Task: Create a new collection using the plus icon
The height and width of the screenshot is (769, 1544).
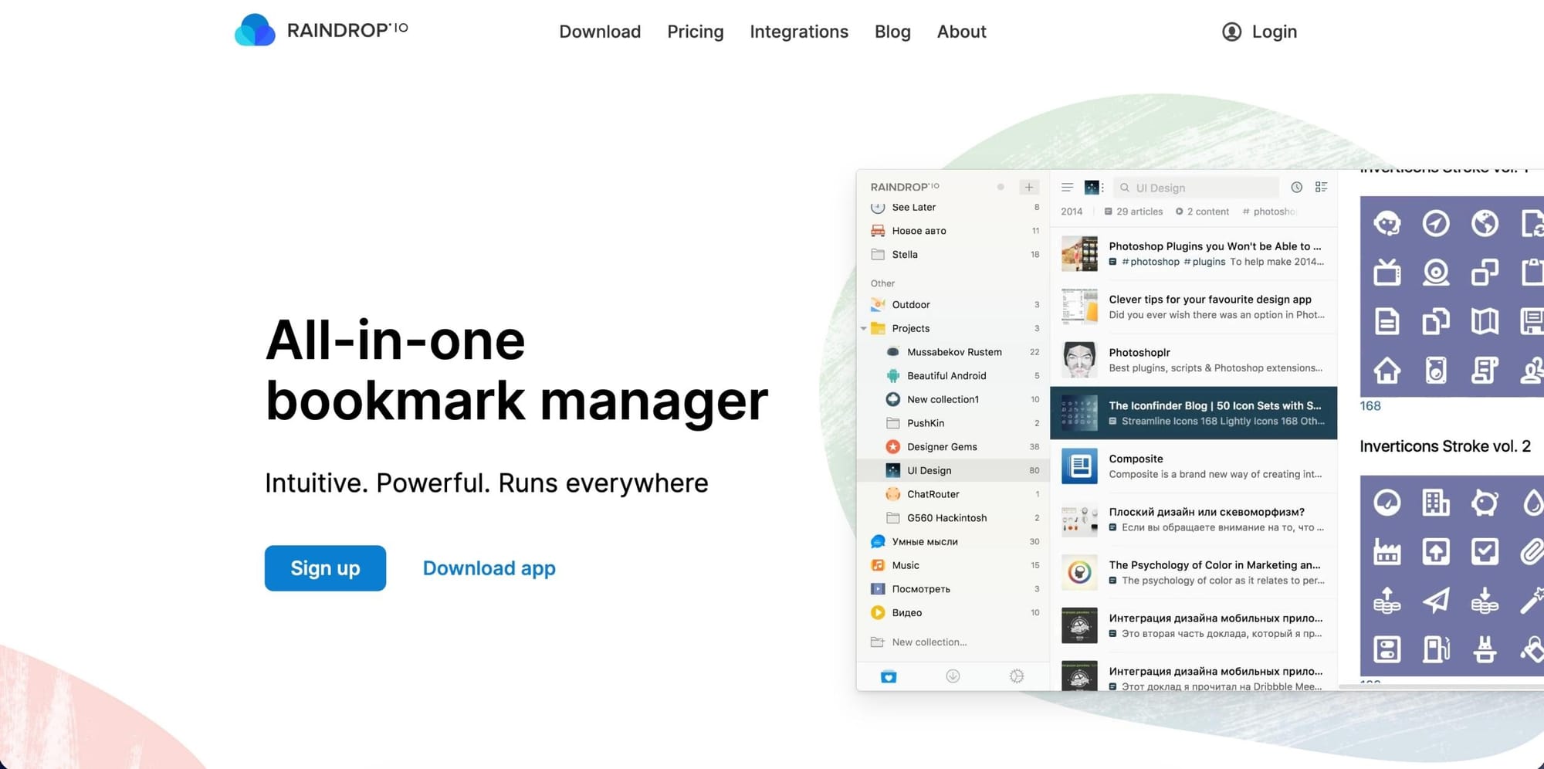Action: click(1029, 187)
